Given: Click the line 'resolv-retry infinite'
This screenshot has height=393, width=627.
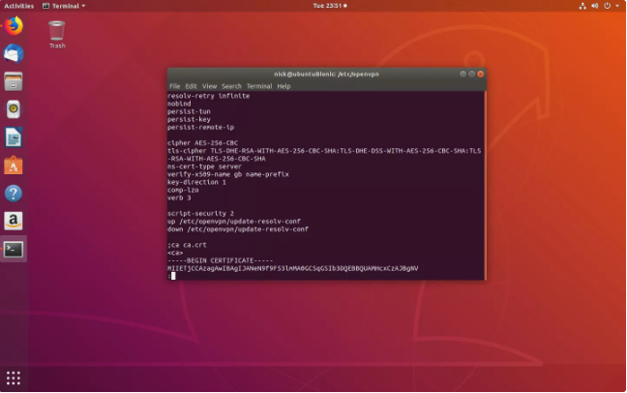Looking at the screenshot, I should tap(208, 96).
